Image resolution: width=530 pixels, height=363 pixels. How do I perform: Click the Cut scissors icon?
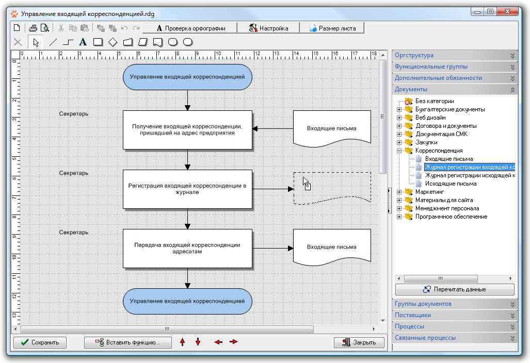61,28
